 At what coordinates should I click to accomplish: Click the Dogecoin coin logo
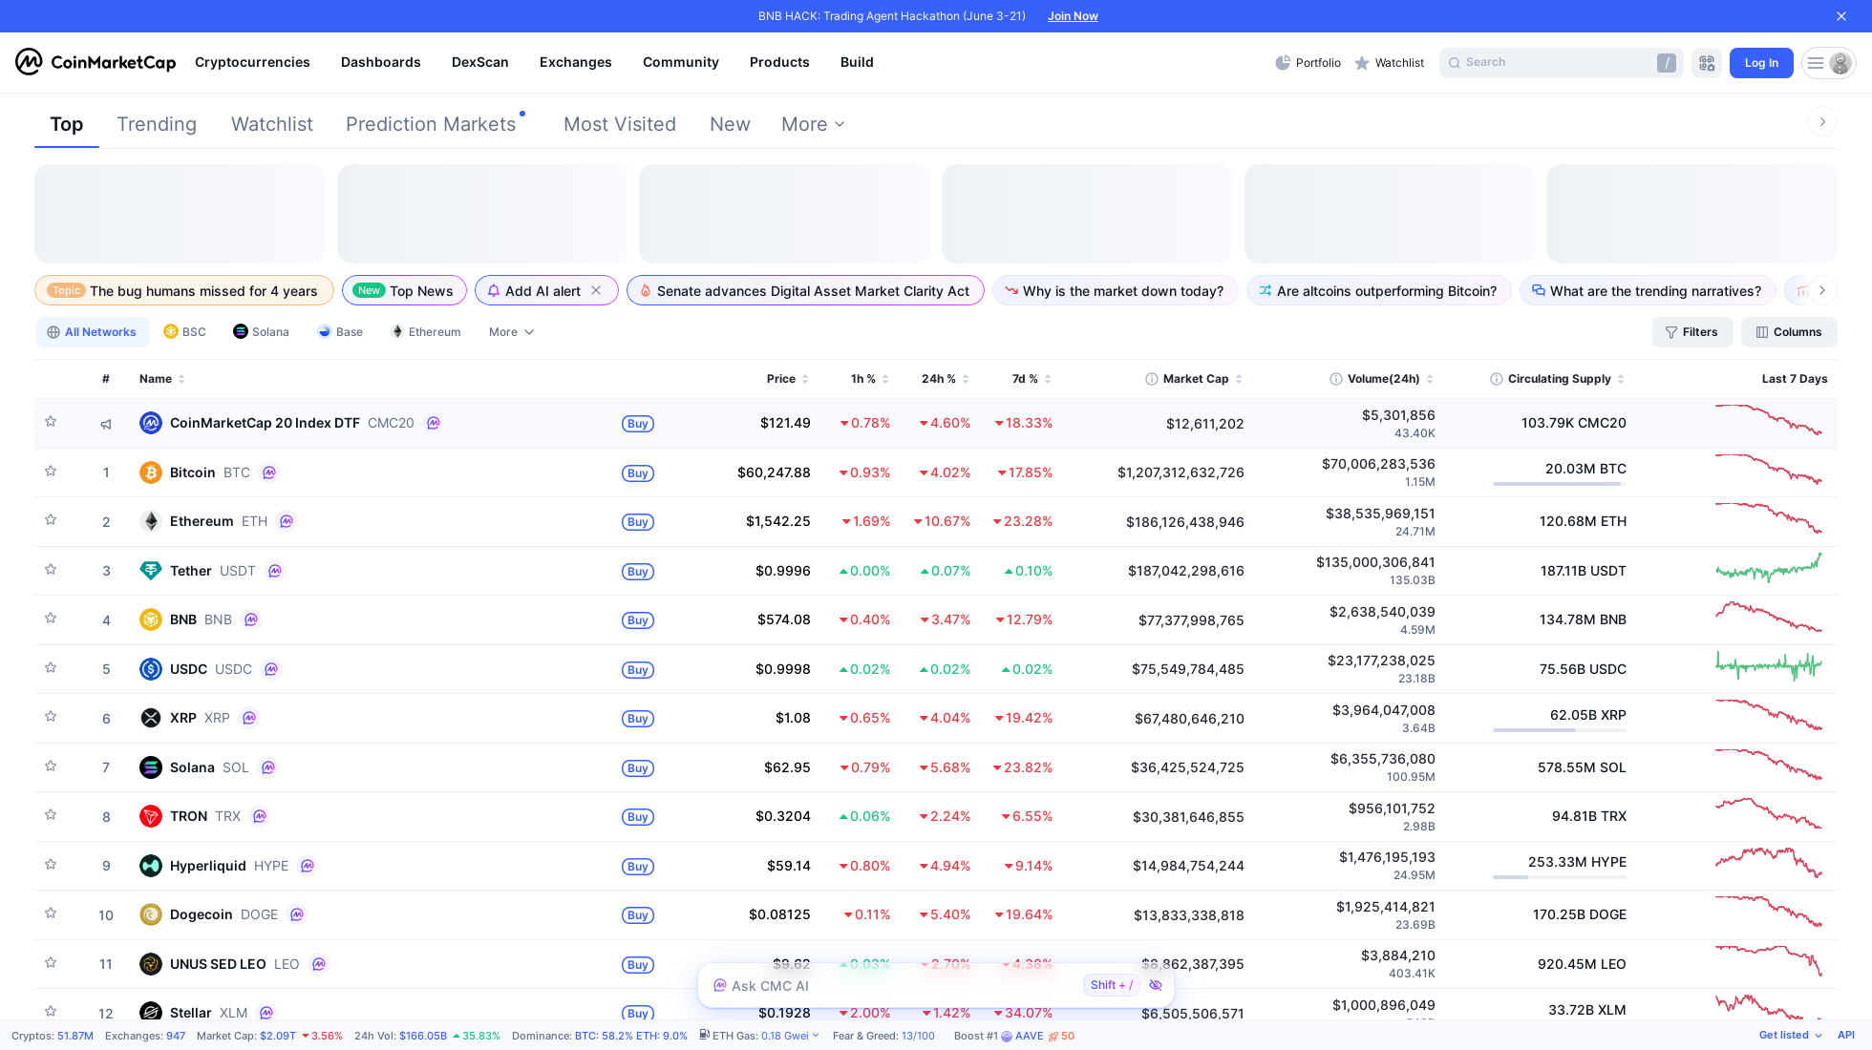(x=150, y=914)
